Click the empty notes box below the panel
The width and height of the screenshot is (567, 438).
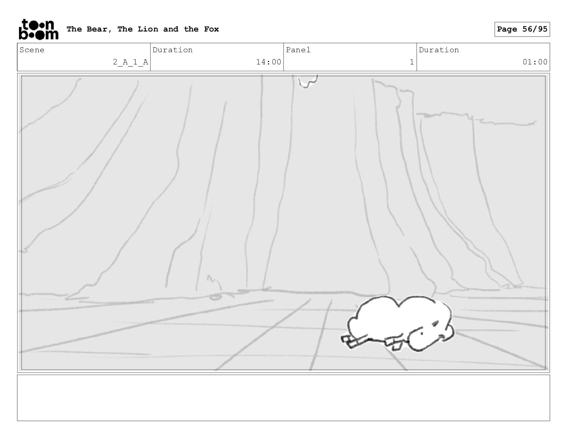point(283,398)
